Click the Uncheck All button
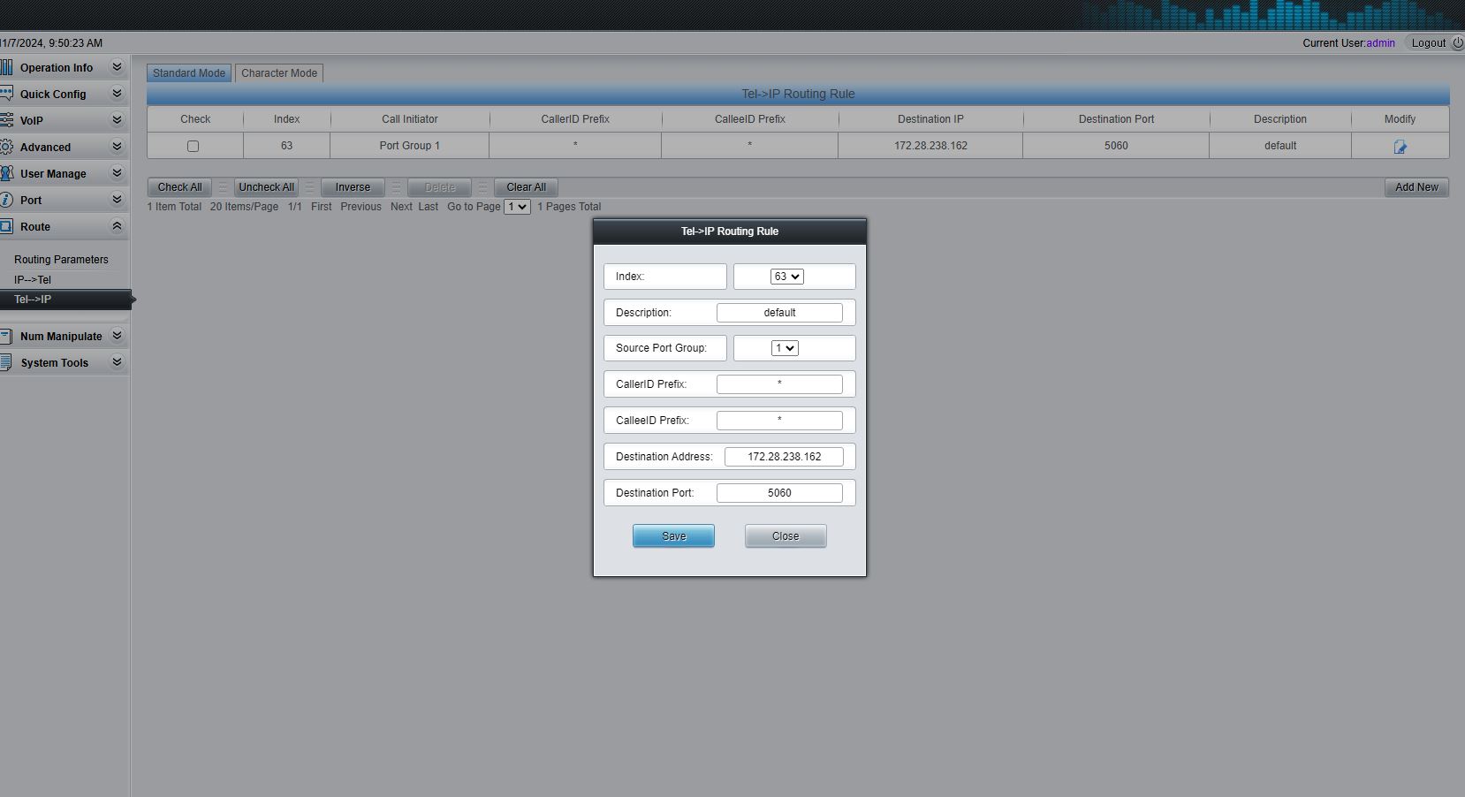Viewport: 1465px width, 797px height. click(266, 187)
